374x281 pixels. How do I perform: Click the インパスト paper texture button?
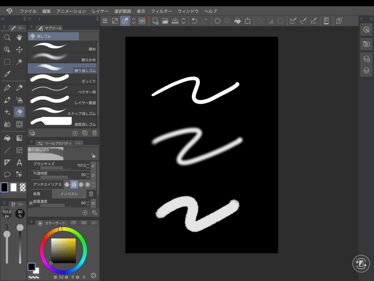69,194
